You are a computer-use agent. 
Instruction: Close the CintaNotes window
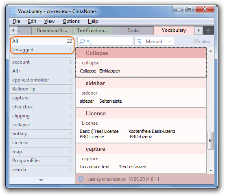pyautogui.click(x=205, y=9)
